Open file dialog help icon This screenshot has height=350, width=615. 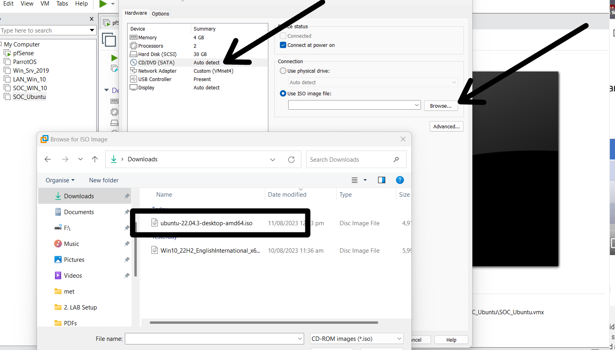point(400,180)
